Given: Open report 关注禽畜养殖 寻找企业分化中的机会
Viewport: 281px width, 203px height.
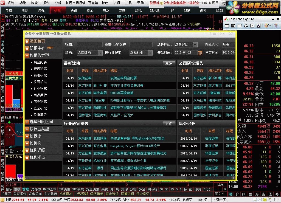Looking at the screenshot, I should 137,139.
